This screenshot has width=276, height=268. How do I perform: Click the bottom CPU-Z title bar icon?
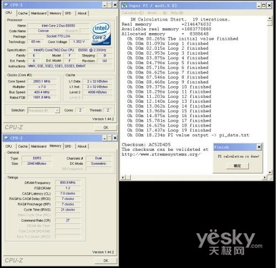click(x=7, y=138)
